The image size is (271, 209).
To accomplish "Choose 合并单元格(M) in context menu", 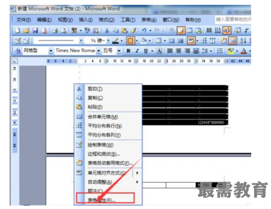I will (x=108, y=117).
